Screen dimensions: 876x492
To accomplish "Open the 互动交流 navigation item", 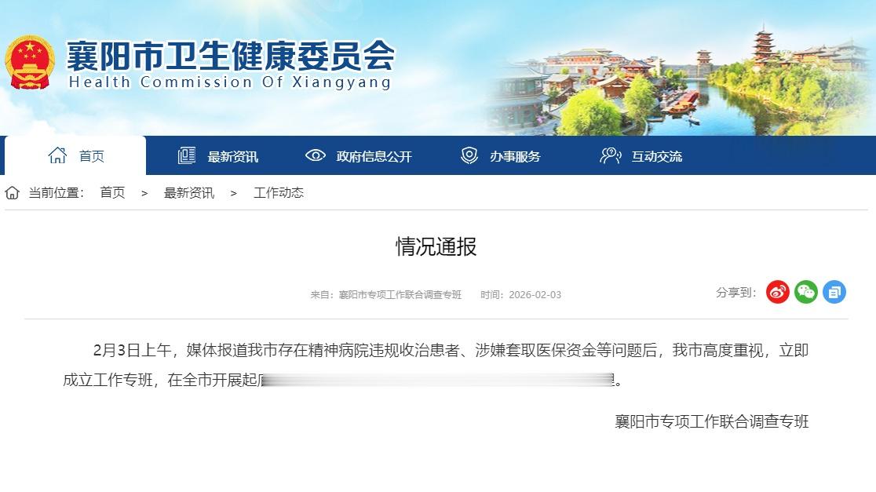I will pyautogui.click(x=658, y=155).
